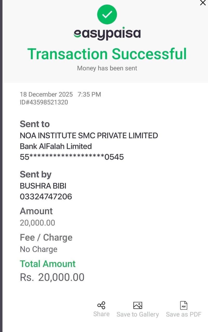Click the green checkmark success icon
Image resolution: width=208 pixels, height=332 pixels.
pyautogui.click(x=107, y=15)
